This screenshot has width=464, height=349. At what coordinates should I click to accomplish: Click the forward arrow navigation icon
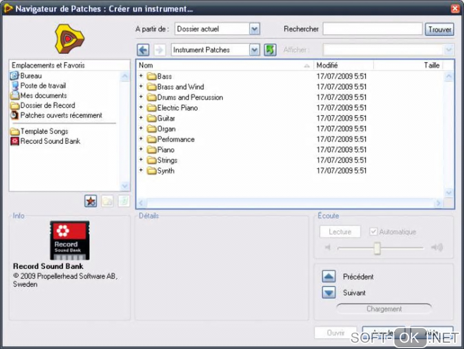pyautogui.click(x=160, y=50)
